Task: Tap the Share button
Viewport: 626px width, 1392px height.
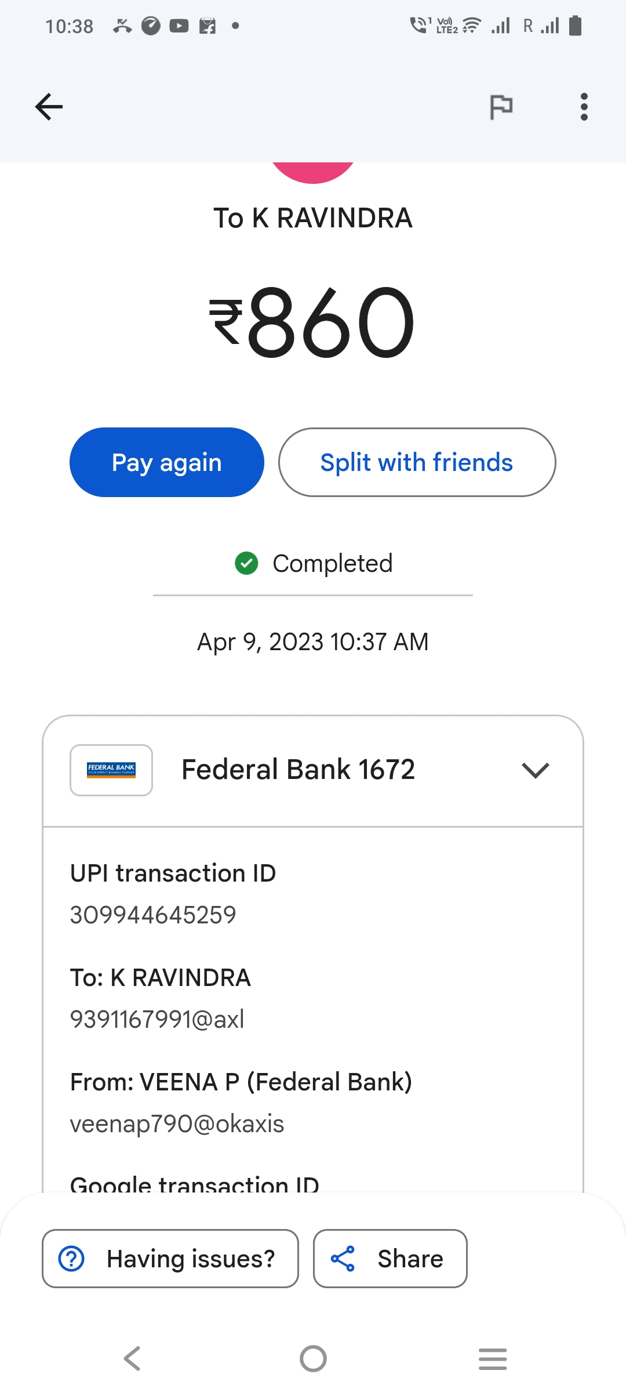Action: [390, 1259]
